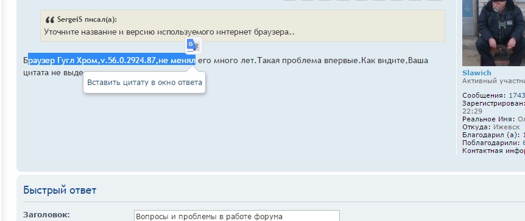The width and height of the screenshot is (525, 221).
Task: Click 'Вставить цитату в окно ответа' tooltip
Action: coord(144,82)
